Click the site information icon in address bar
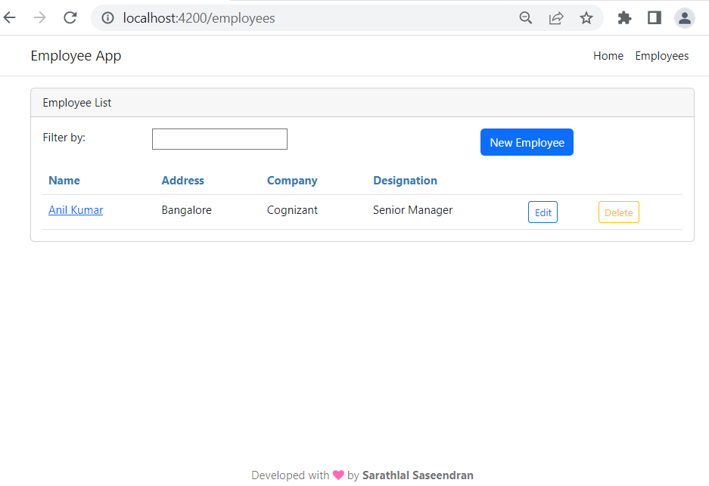 pyautogui.click(x=107, y=18)
